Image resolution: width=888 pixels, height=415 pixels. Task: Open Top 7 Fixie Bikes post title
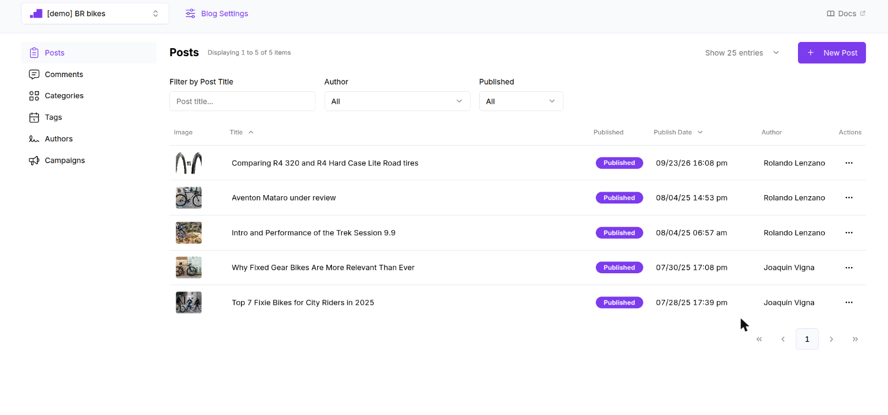303,303
